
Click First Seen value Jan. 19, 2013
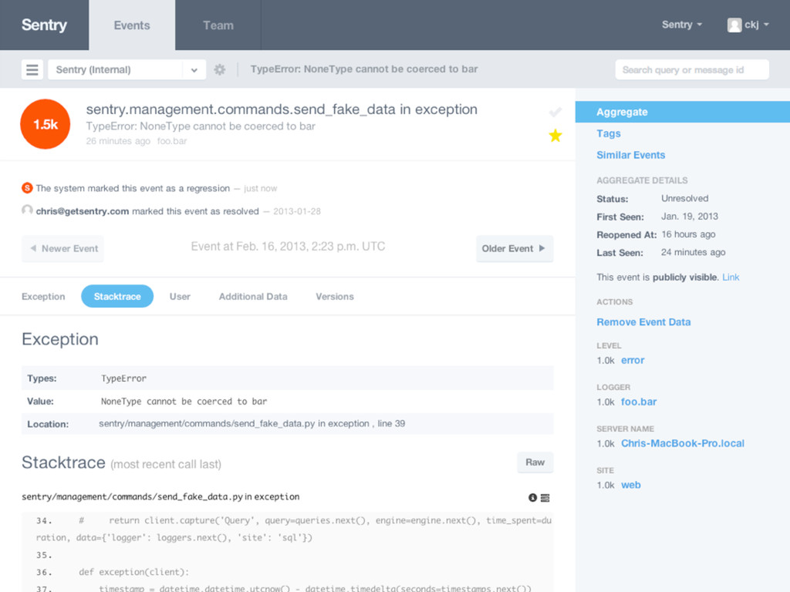click(x=689, y=217)
